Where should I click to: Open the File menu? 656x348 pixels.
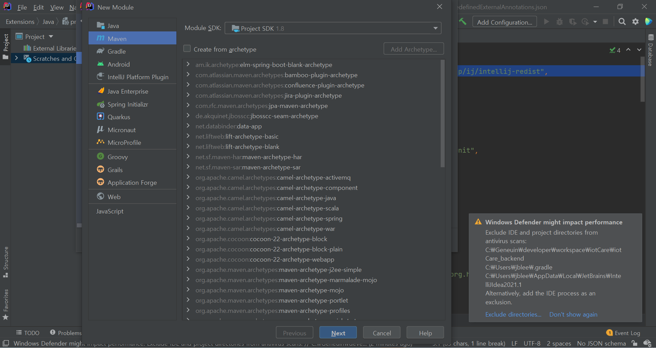click(x=22, y=7)
